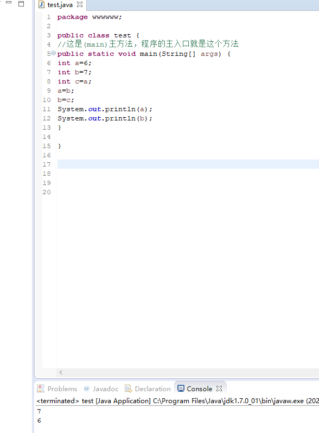Click the 'public static void main' line
Screen dimensions: 319x433
[144, 54]
